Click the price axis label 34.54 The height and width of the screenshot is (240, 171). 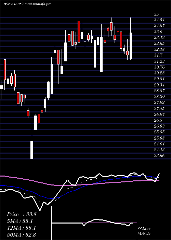click(159, 20)
